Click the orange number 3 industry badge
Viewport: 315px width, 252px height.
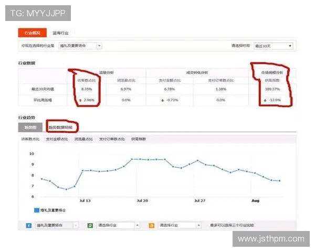(x=151, y=225)
